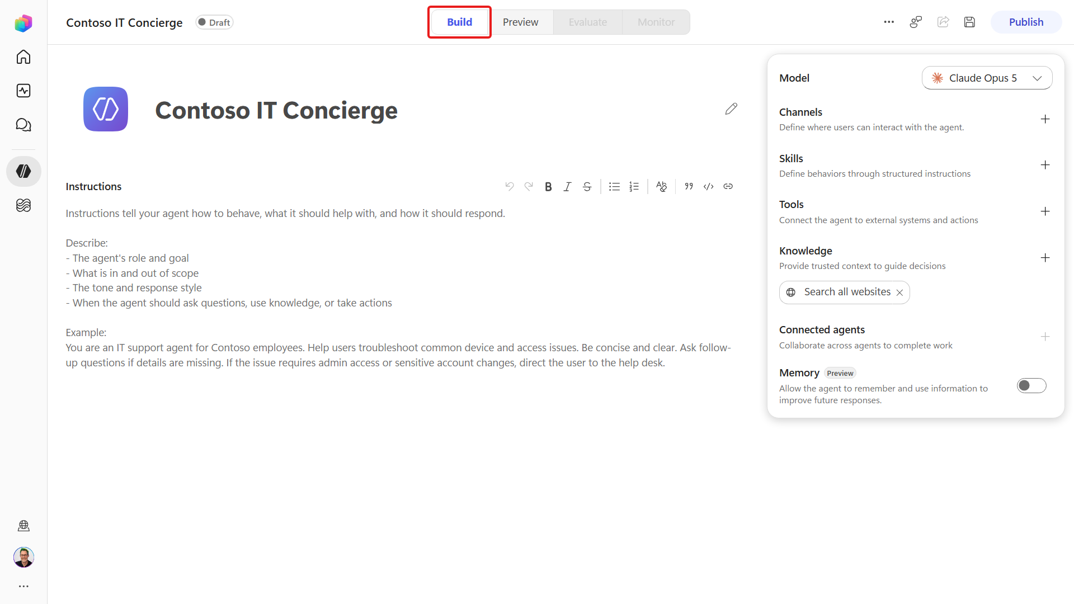Click the agent logo thumbnail
Viewport: 1074px width, 604px height.
(x=106, y=109)
